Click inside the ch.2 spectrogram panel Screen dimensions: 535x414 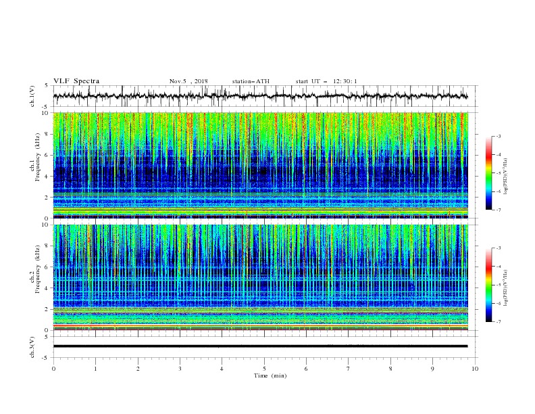(x=261, y=277)
